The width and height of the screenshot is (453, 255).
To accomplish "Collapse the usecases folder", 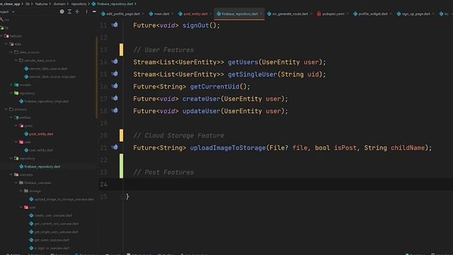I will (11, 175).
